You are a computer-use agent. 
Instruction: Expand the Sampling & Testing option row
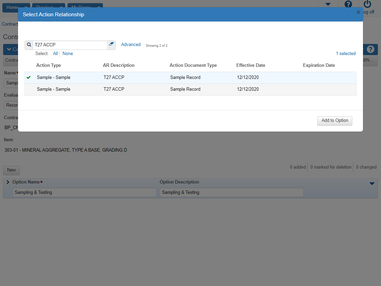(x=8, y=182)
